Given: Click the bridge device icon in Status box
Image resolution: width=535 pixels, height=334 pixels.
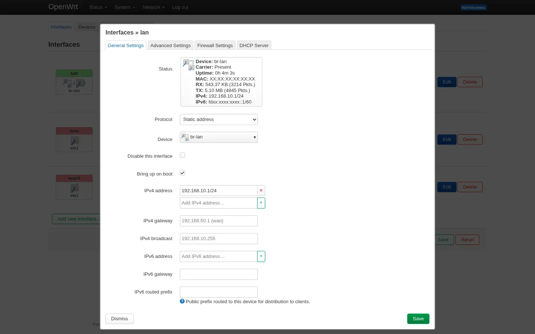Looking at the screenshot, I should [188, 65].
